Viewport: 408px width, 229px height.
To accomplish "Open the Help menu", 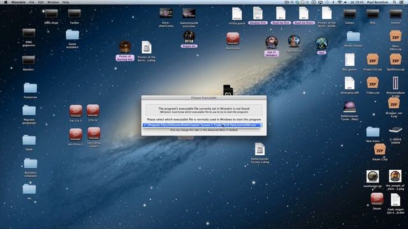I will 66,2.
